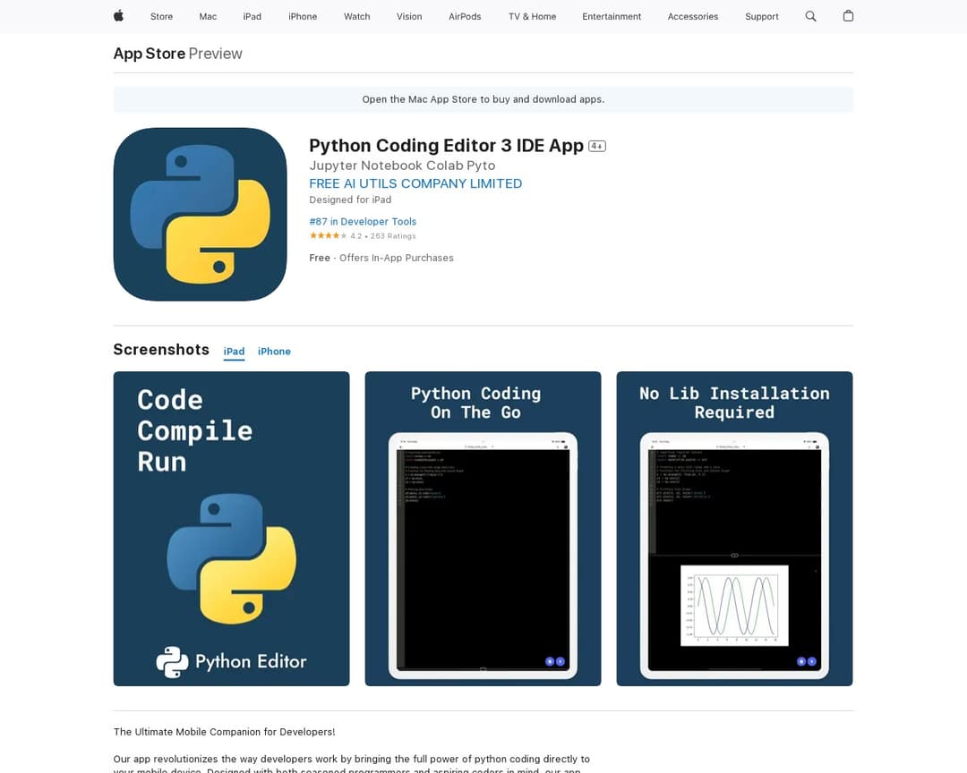
Task: Click the Screenshots section heading
Action: (161, 350)
